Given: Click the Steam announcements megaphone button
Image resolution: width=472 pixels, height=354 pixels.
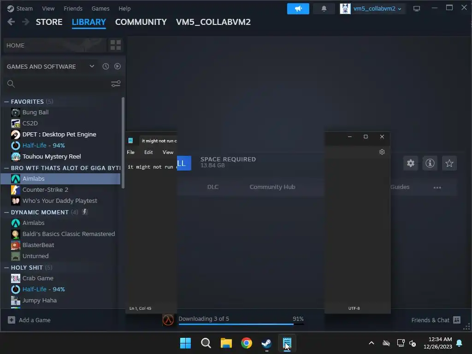Looking at the screenshot, I should click(x=298, y=9).
